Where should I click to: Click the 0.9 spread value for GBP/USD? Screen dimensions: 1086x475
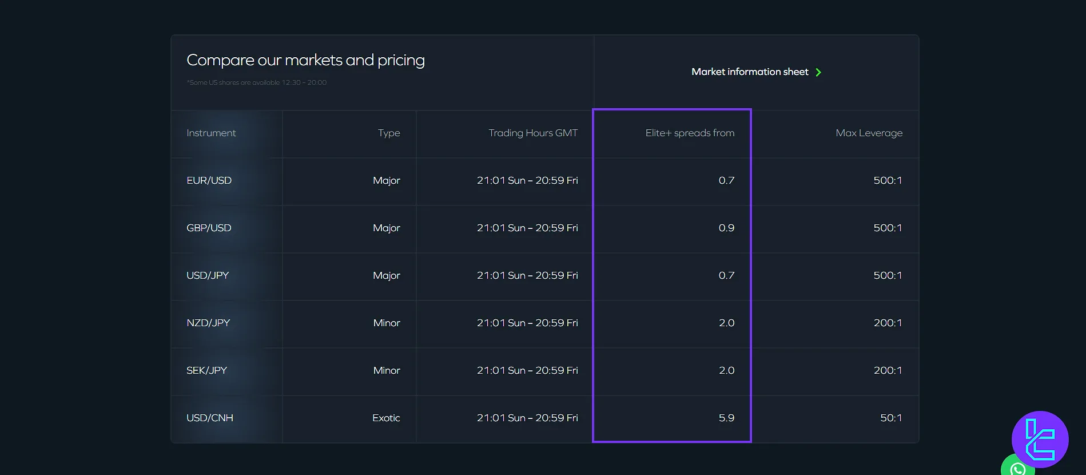pos(726,228)
